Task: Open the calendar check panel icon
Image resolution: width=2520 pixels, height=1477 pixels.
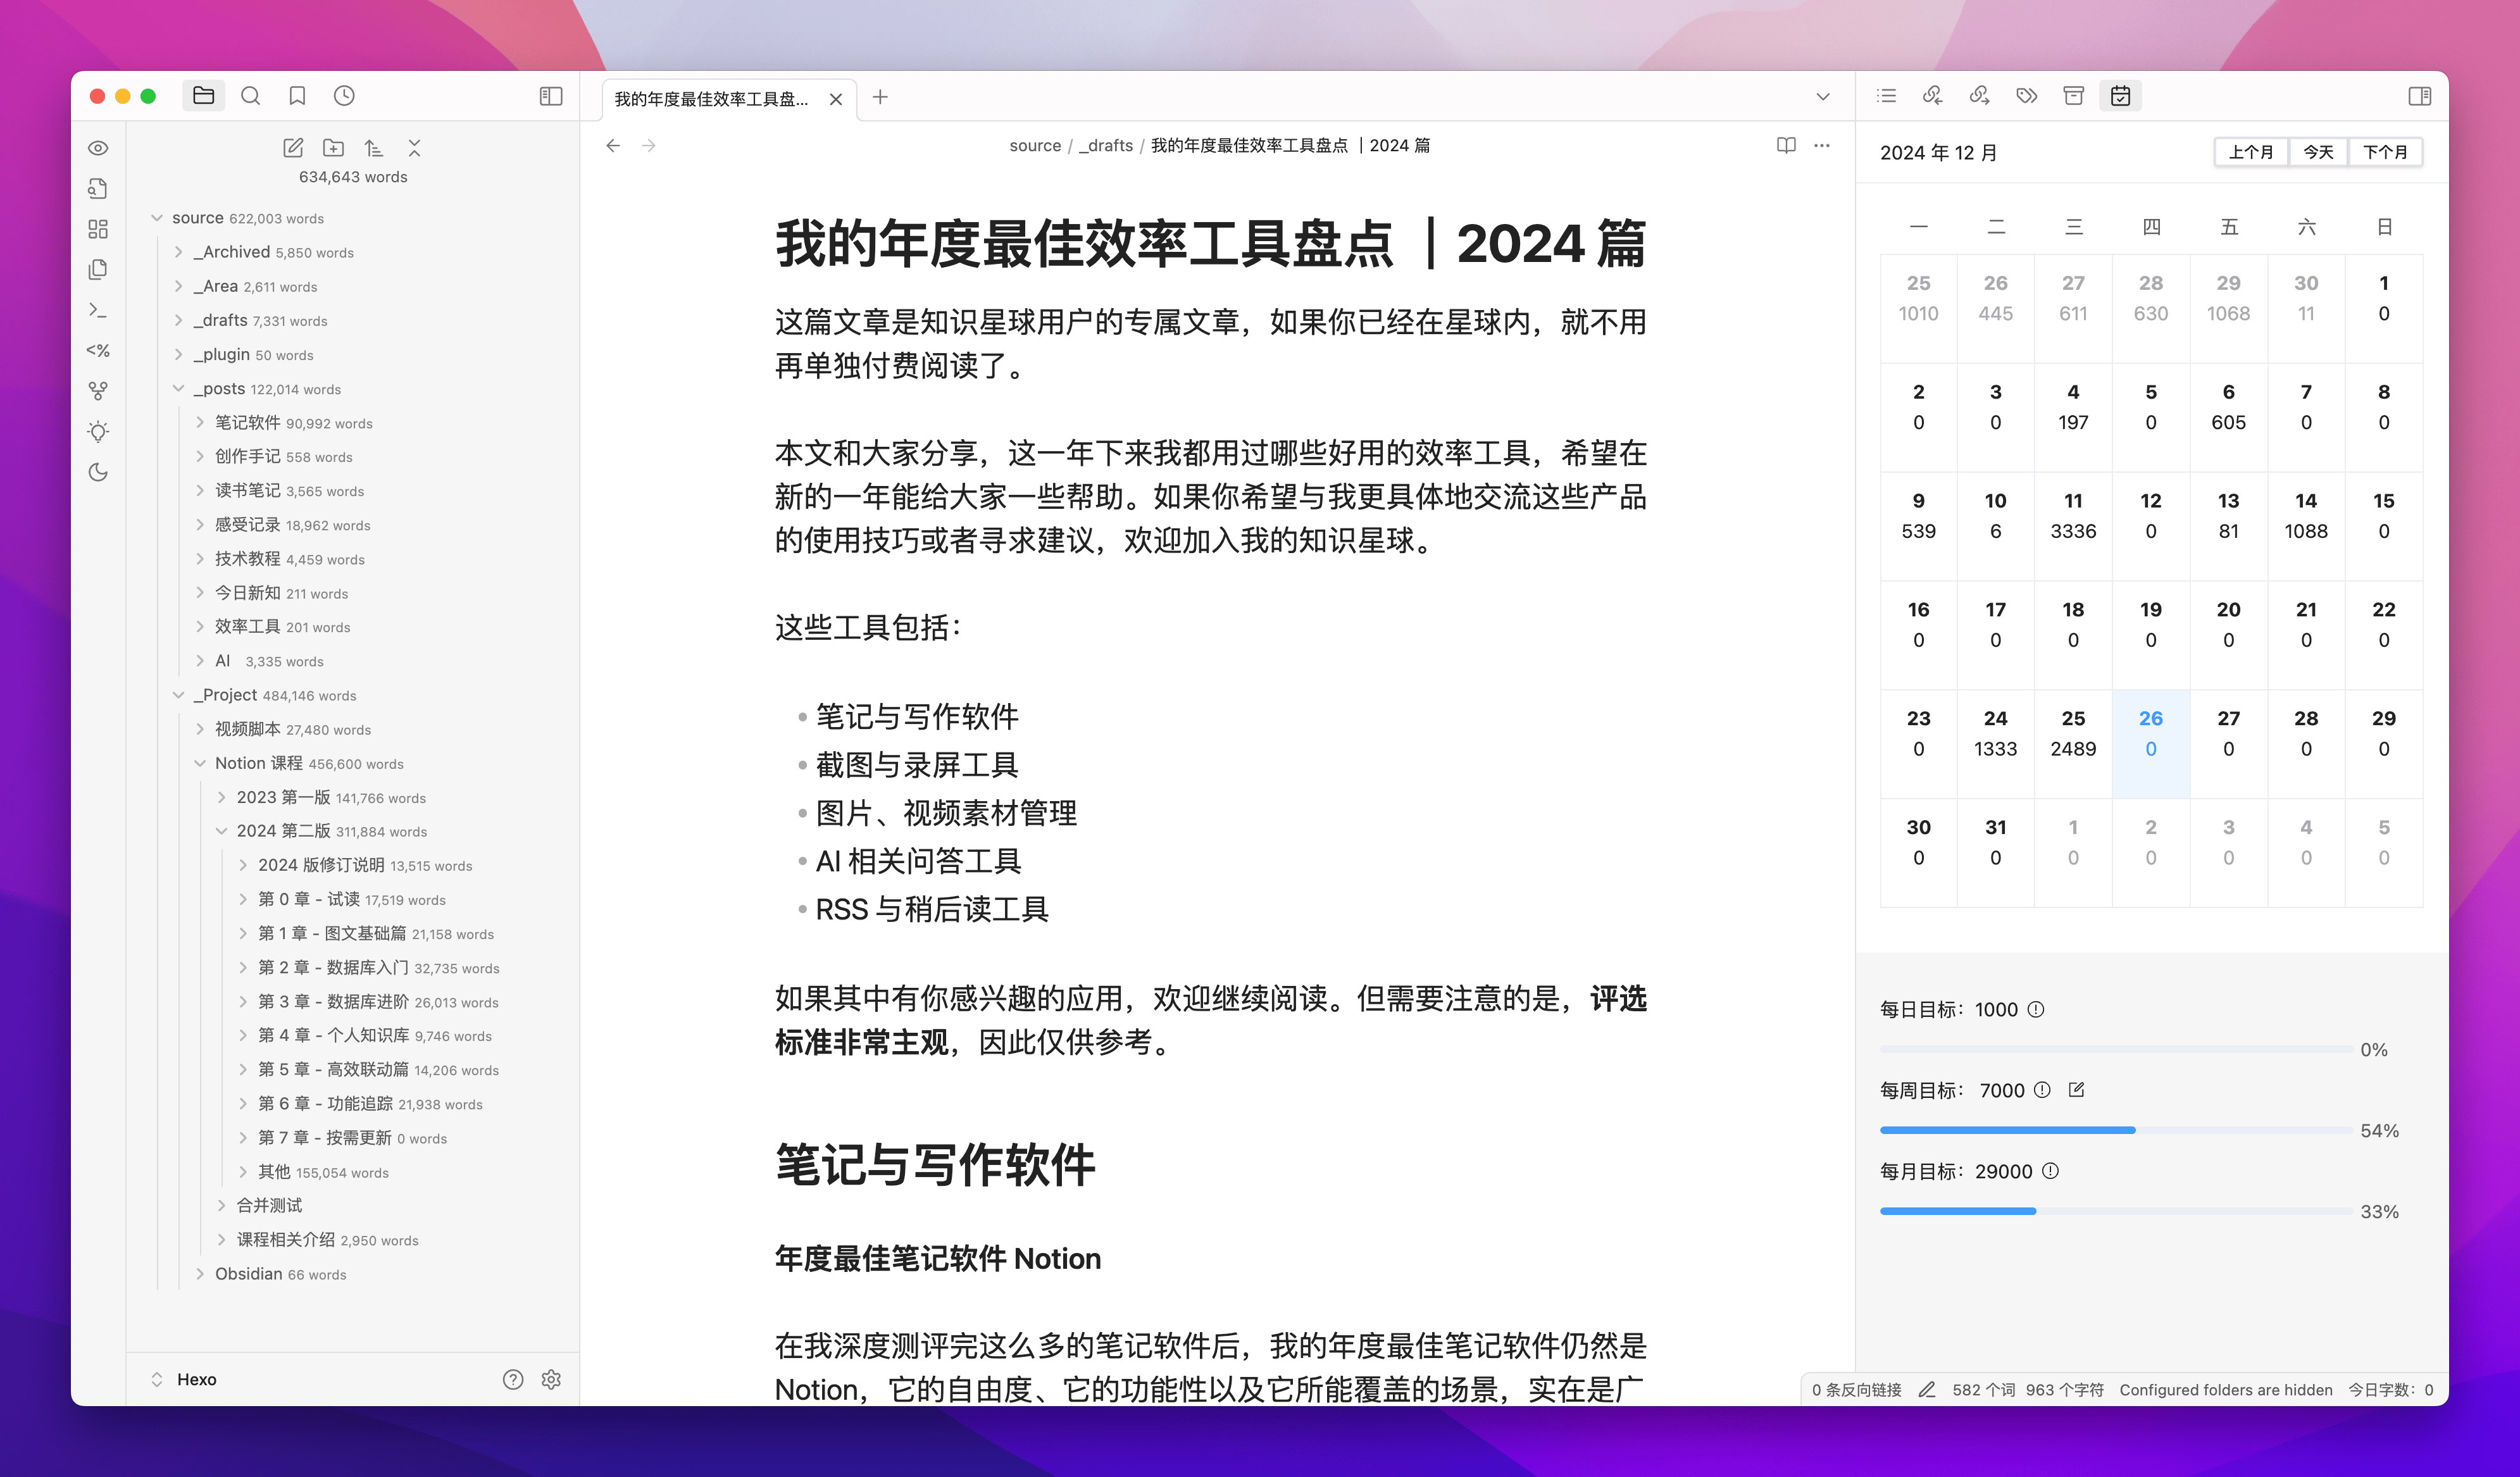Action: point(2121,96)
